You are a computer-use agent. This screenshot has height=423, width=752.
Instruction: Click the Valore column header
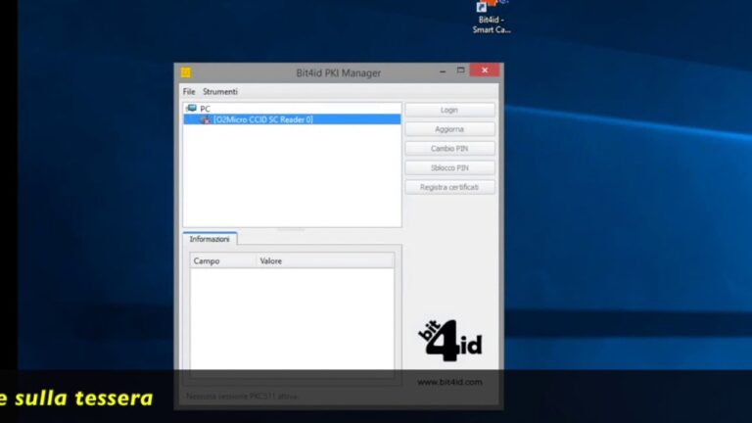tap(325, 260)
